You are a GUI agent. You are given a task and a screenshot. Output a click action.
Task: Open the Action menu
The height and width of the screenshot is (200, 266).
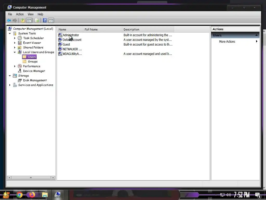(20, 14)
